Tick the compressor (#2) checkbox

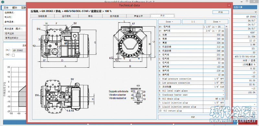click(13, 55)
